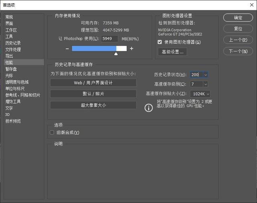
Task: Click the minus icon on memory slider
Action: 67,49
